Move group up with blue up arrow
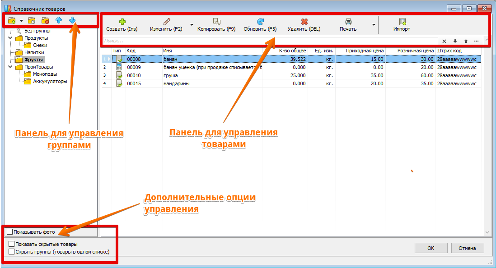This screenshot has width=496, height=268. tap(59, 21)
